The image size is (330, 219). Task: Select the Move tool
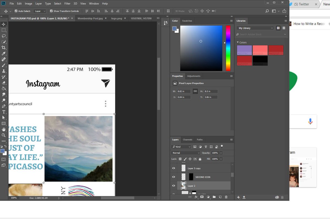point(4,24)
